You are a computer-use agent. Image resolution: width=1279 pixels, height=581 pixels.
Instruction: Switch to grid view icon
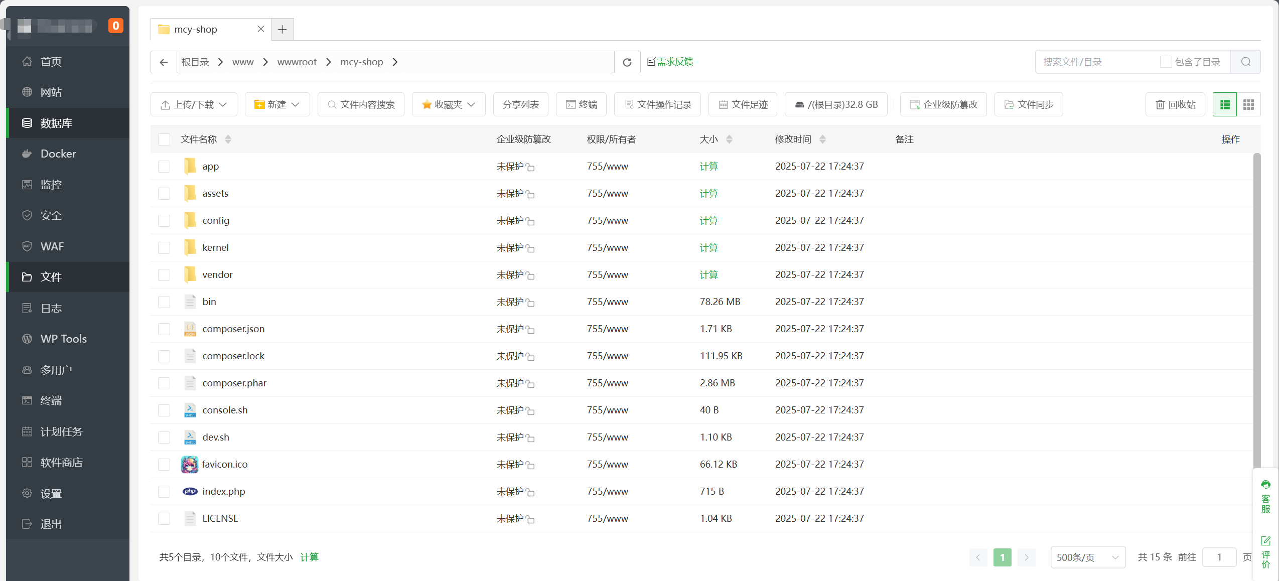[x=1248, y=104]
